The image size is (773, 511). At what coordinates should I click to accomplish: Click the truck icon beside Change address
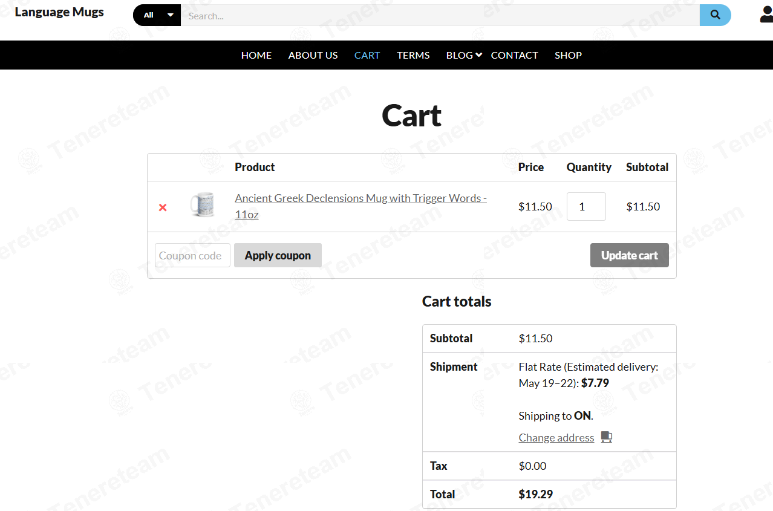pos(607,437)
